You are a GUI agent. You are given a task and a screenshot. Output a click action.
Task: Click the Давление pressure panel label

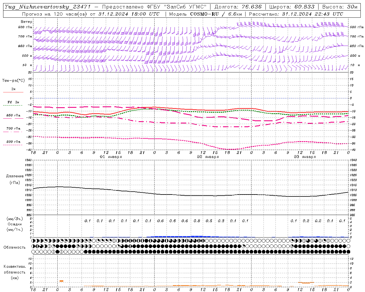pyautogui.click(x=15, y=176)
